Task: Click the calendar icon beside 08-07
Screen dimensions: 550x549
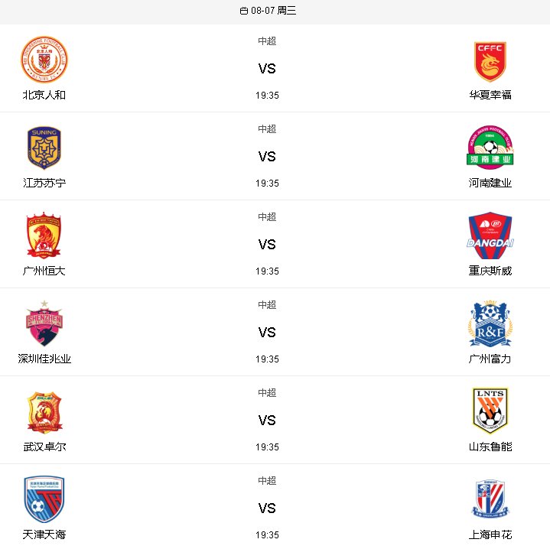Action: click(x=244, y=11)
